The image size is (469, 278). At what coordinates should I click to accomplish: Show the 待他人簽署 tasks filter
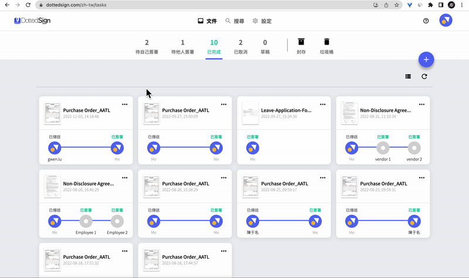click(x=182, y=47)
